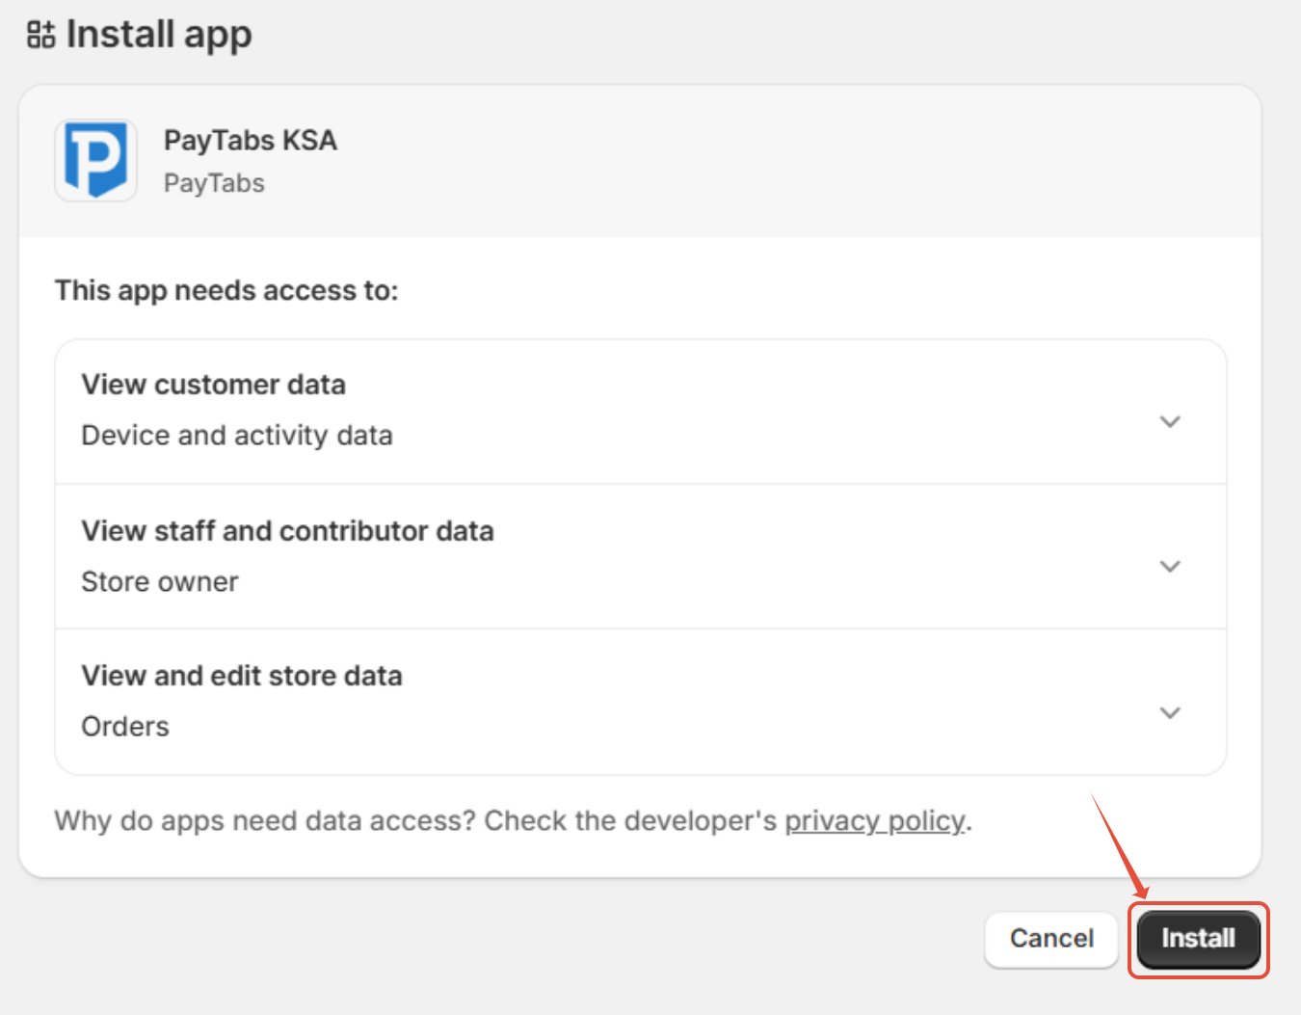The width and height of the screenshot is (1301, 1015).
Task: Click the PayTabs developer name
Action: coord(214,183)
